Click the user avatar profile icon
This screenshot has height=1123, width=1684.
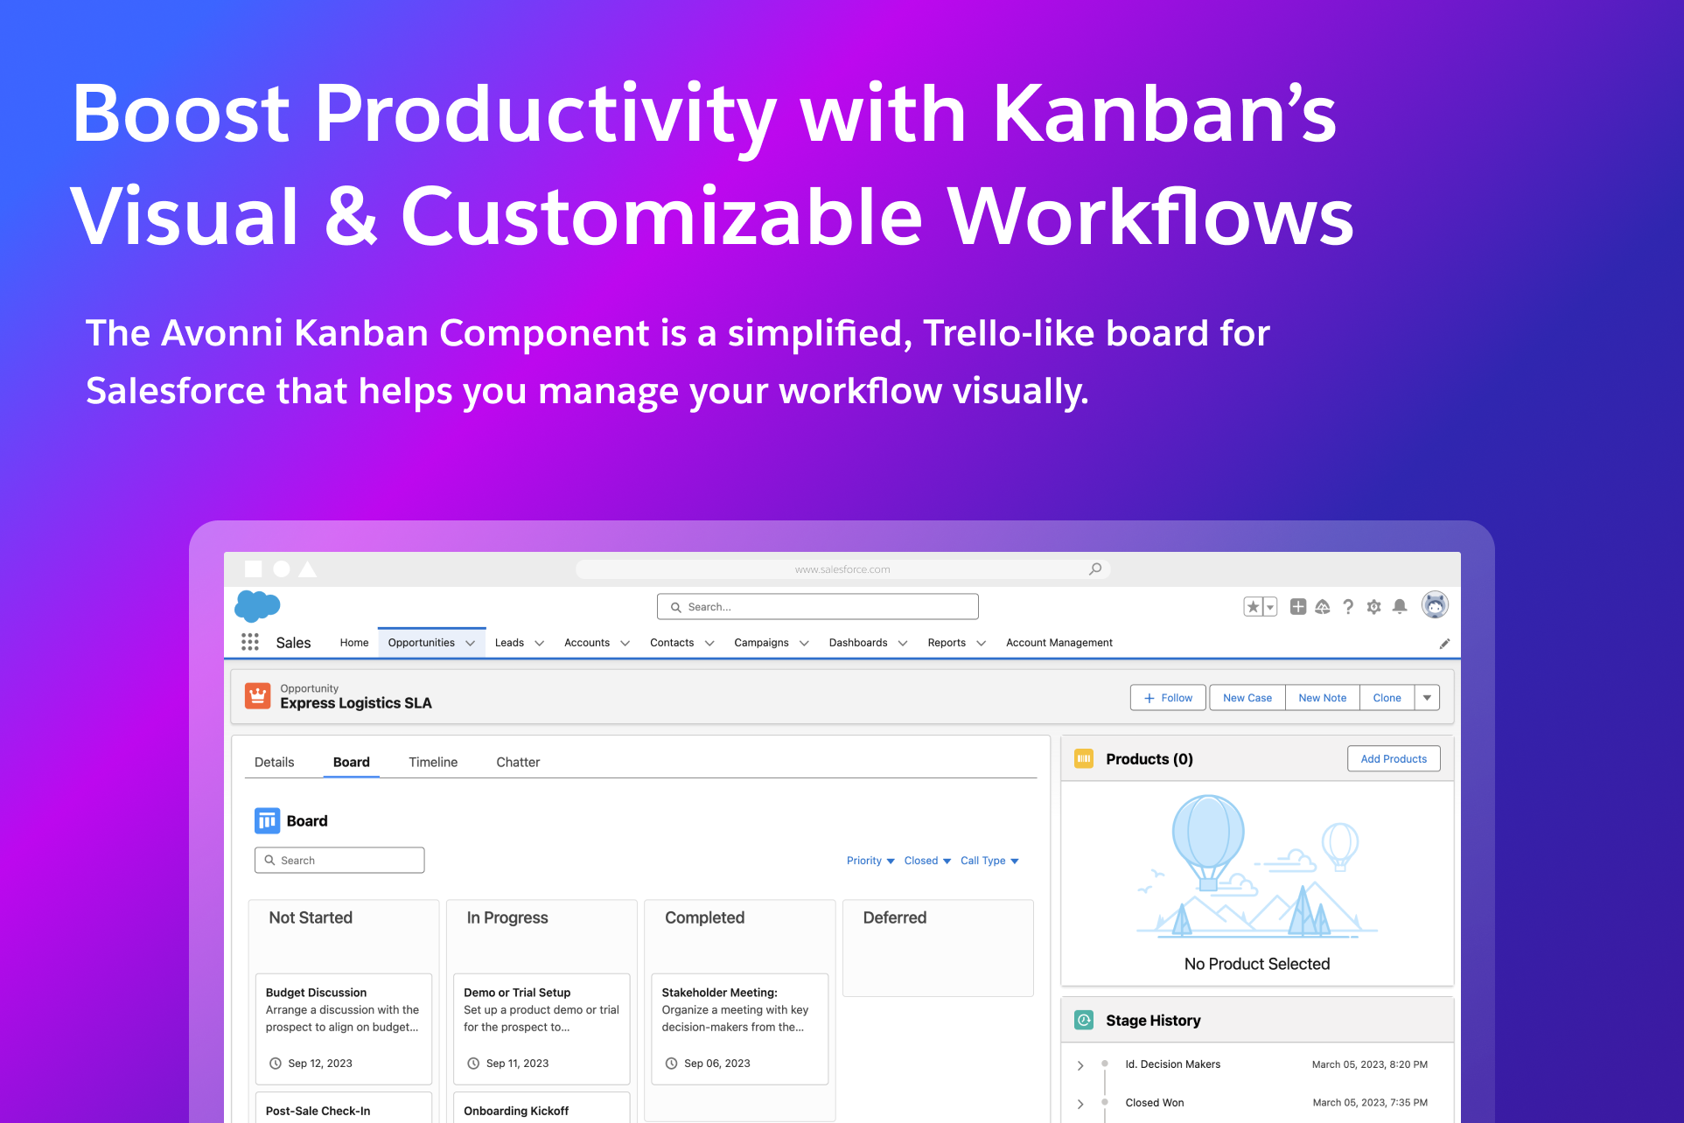click(x=1435, y=605)
